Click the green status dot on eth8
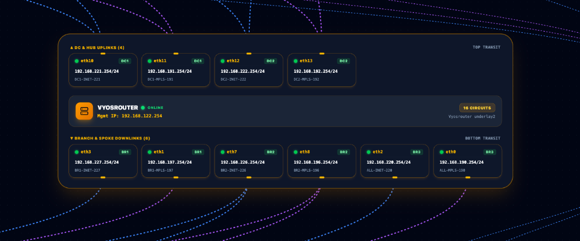The height and width of the screenshot is (241, 580). pos(296,152)
